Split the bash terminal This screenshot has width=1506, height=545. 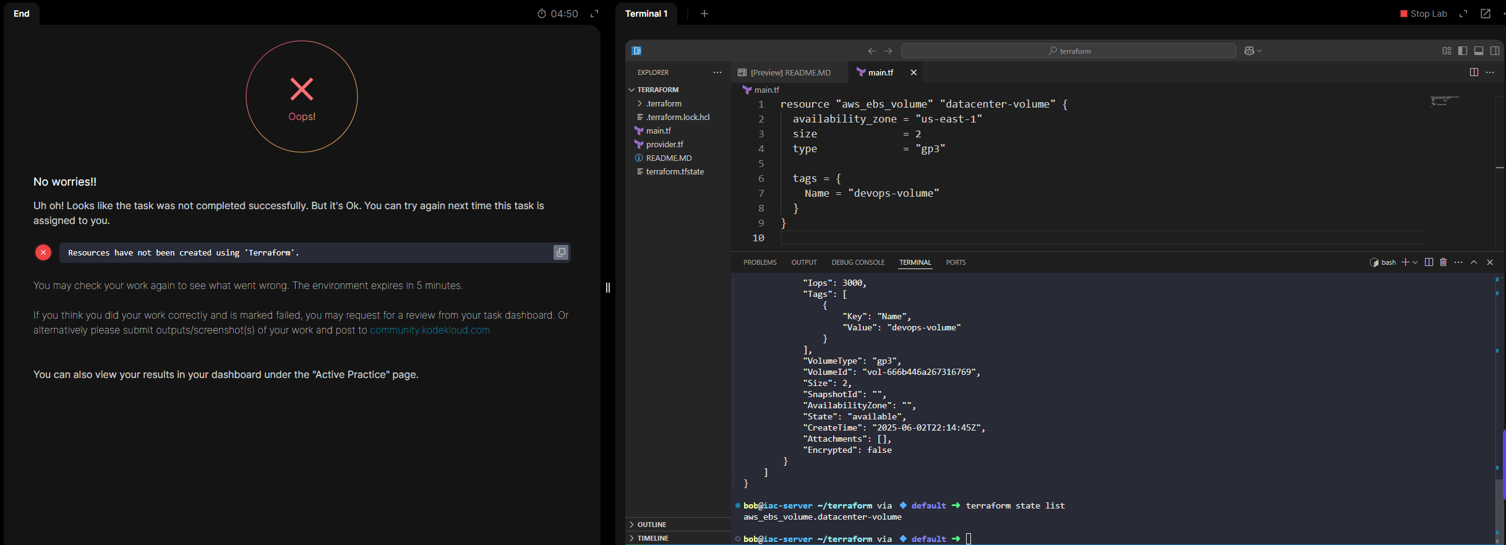click(x=1429, y=262)
